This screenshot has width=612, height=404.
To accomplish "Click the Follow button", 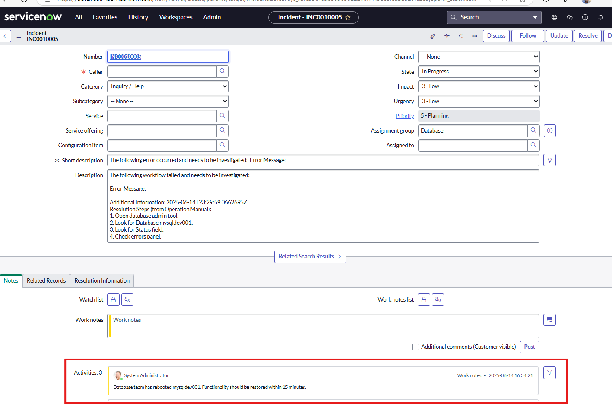I will pos(528,36).
